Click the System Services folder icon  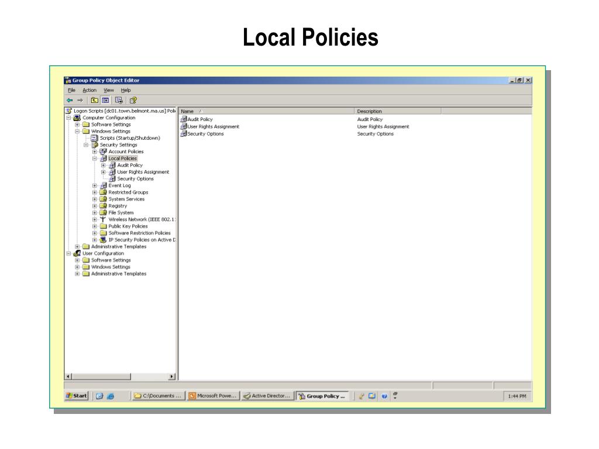[103, 199]
